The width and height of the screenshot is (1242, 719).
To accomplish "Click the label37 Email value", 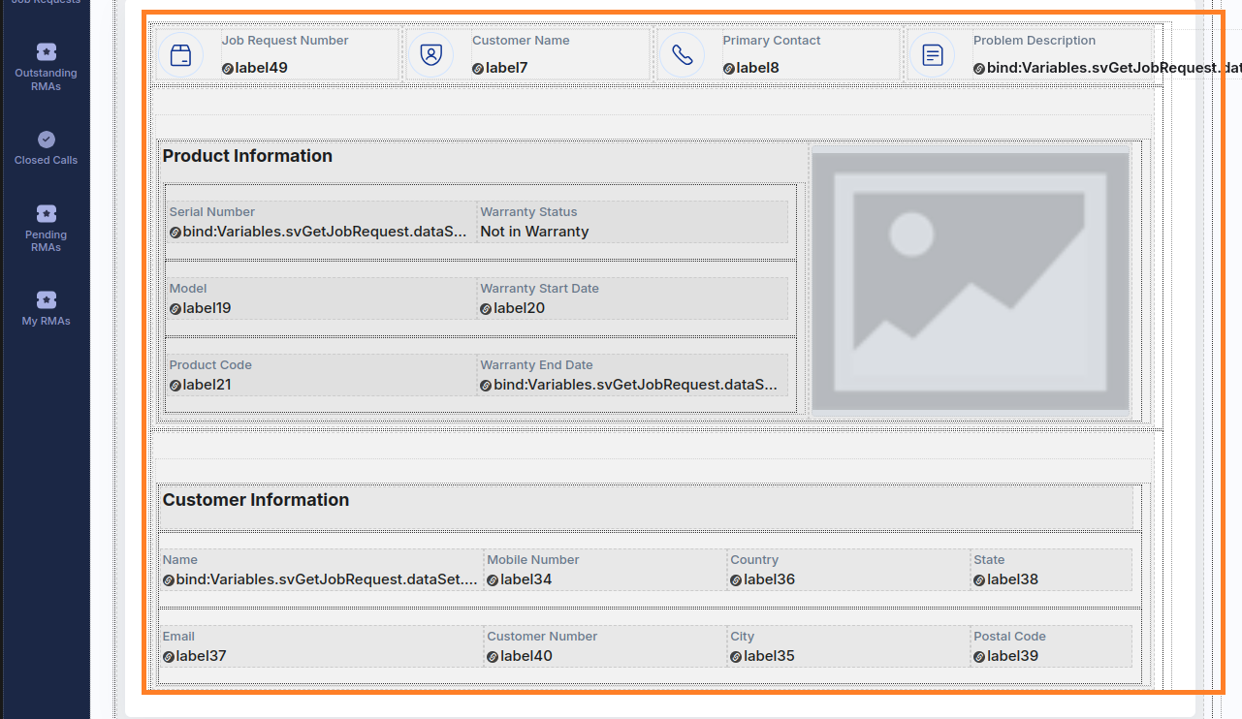I will tap(201, 656).
